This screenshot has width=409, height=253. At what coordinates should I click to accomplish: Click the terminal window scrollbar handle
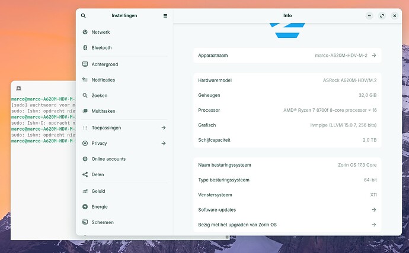pyautogui.click(x=227, y=237)
